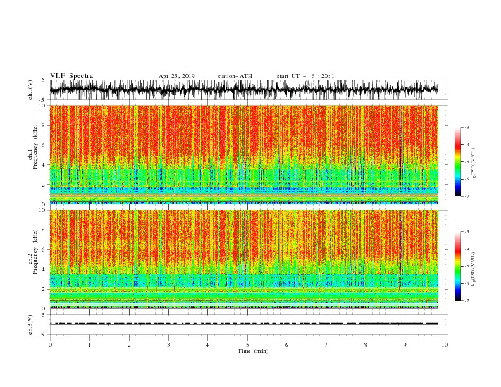Click the "0" label on time axis
501x387 pixels.
50,345
